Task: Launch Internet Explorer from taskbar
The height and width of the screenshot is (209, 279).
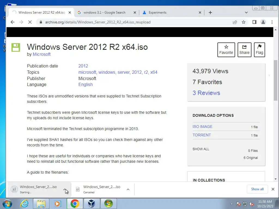Action: 24,204
